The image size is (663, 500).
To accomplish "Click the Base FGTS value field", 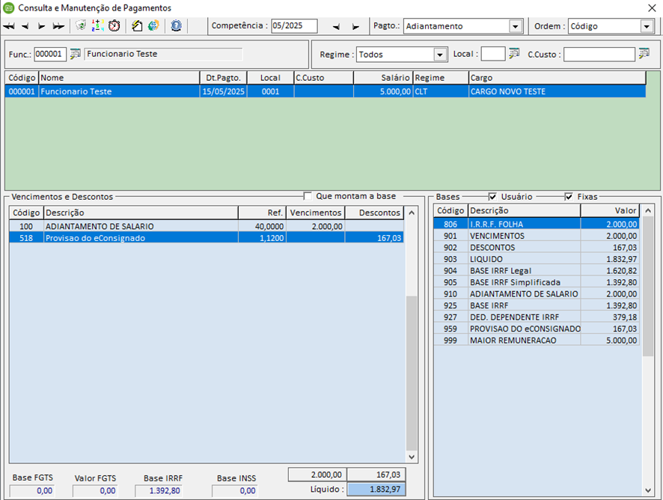I will tap(32, 491).
